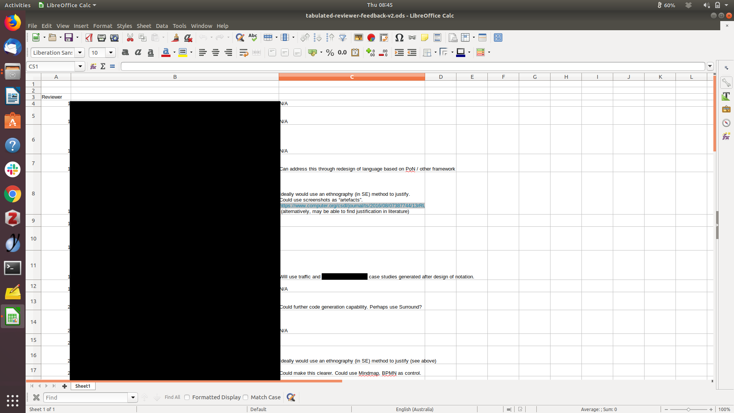
Task: Expand the Name Box dropdown arrow
Action: click(80, 66)
